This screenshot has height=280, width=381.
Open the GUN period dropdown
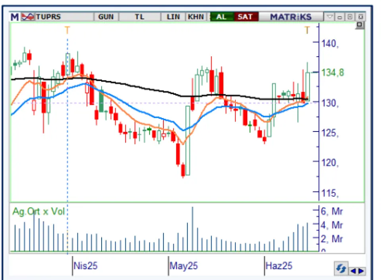pyautogui.click(x=106, y=17)
